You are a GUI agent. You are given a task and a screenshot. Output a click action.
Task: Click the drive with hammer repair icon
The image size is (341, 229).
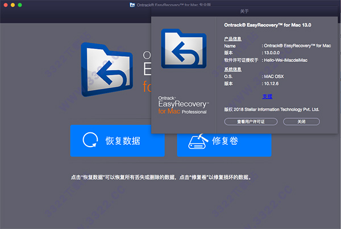point(198,141)
